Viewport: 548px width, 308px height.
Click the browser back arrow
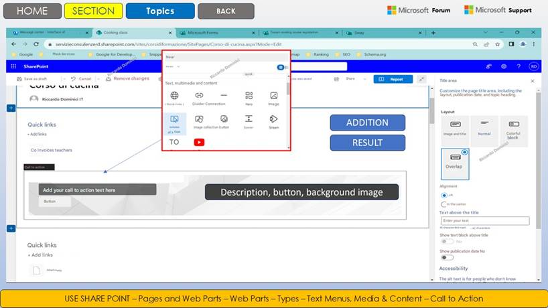click(13, 44)
